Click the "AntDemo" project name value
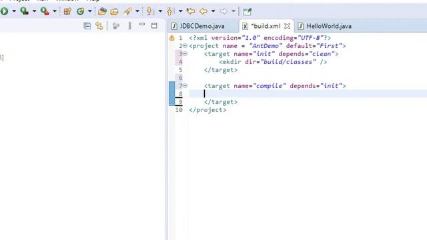Viewport: 427px width, 240px height. pyautogui.click(x=266, y=46)
